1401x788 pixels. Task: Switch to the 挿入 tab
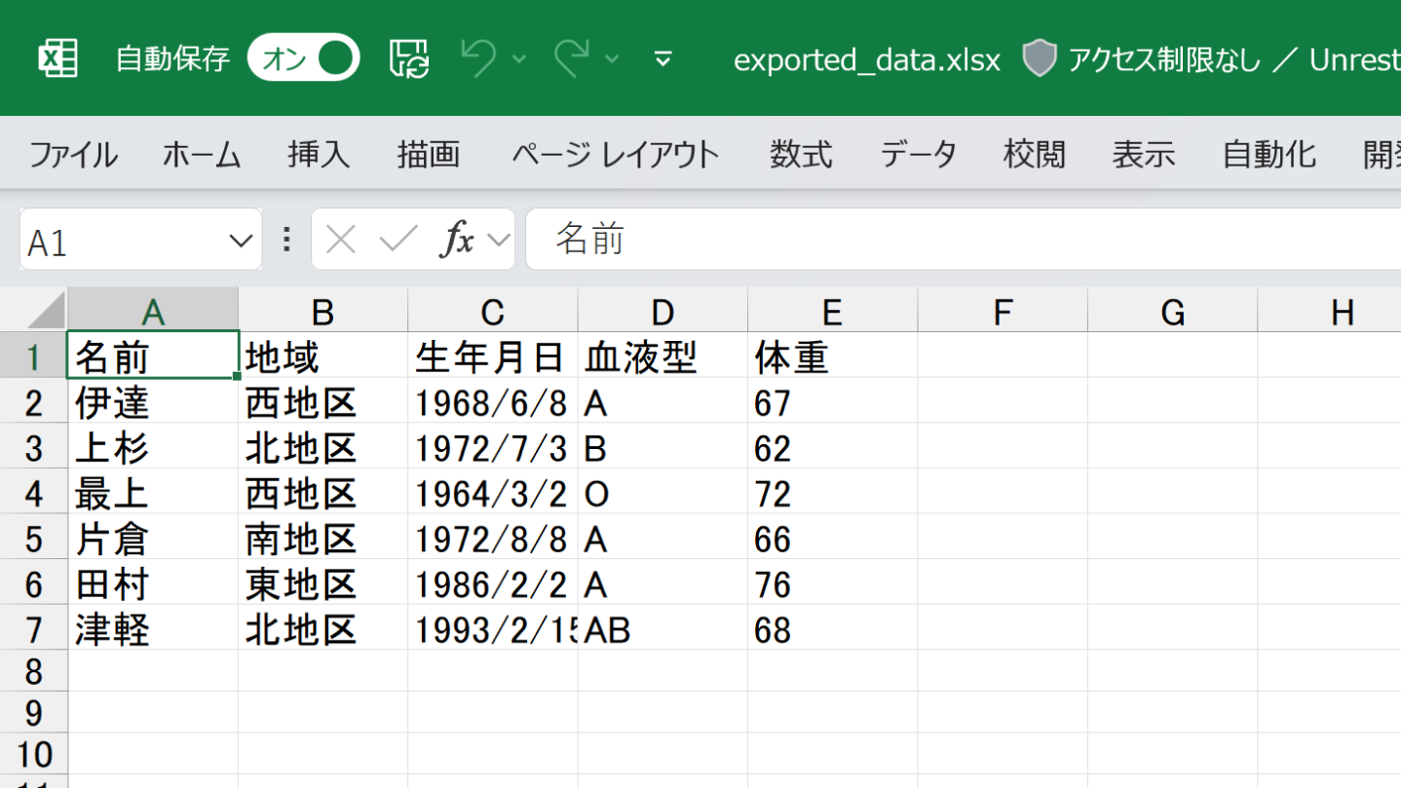pos(319,155)
